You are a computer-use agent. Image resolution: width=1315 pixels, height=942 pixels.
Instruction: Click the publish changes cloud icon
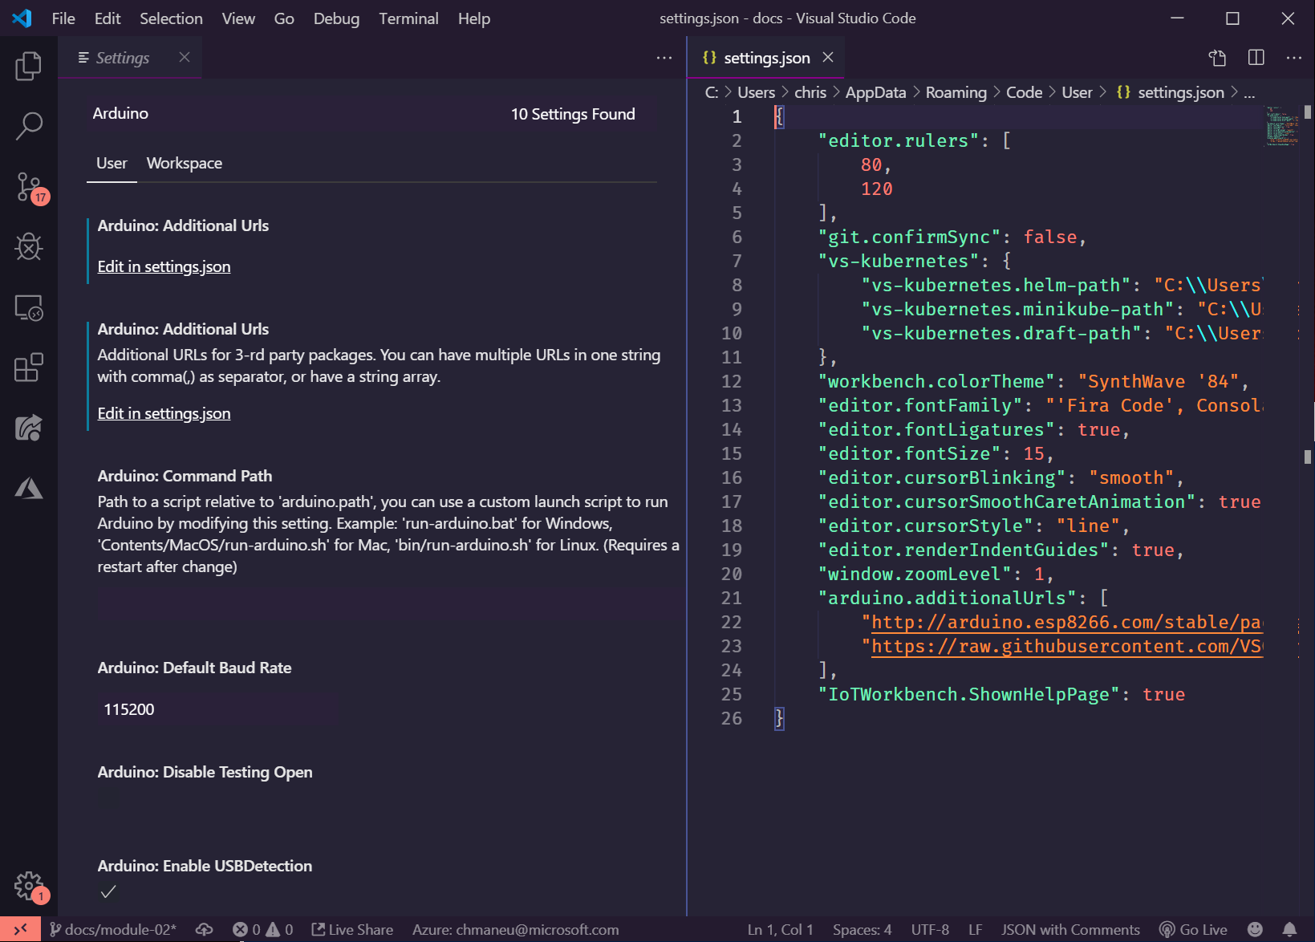coord(205,929)
